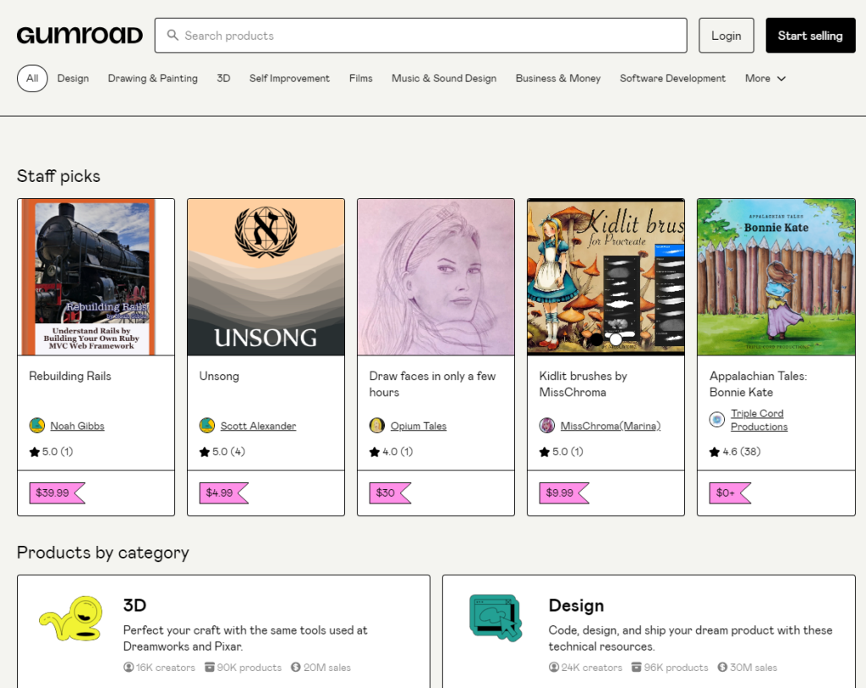This screenshot has width=866, height=688.
Task: Click the search magnifier icon
Action: [173, 36]
